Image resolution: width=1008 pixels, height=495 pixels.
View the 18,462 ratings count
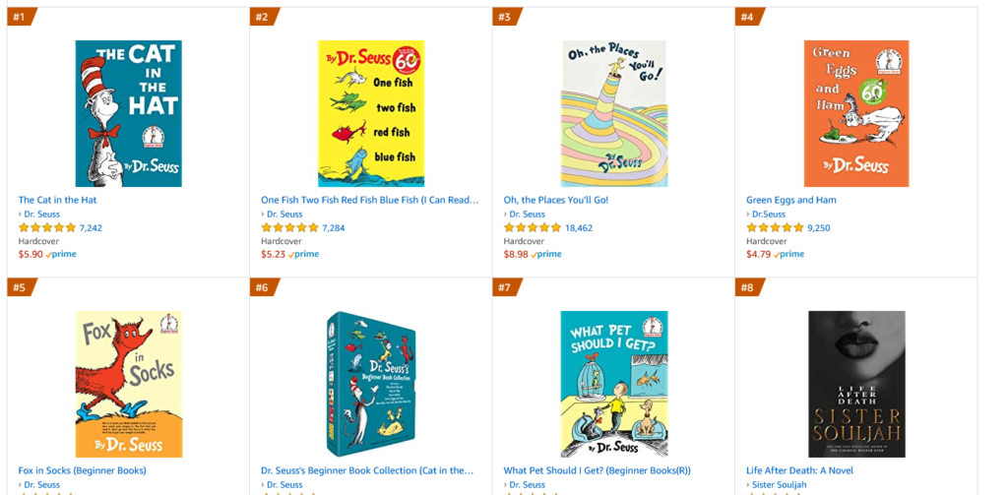578,227
